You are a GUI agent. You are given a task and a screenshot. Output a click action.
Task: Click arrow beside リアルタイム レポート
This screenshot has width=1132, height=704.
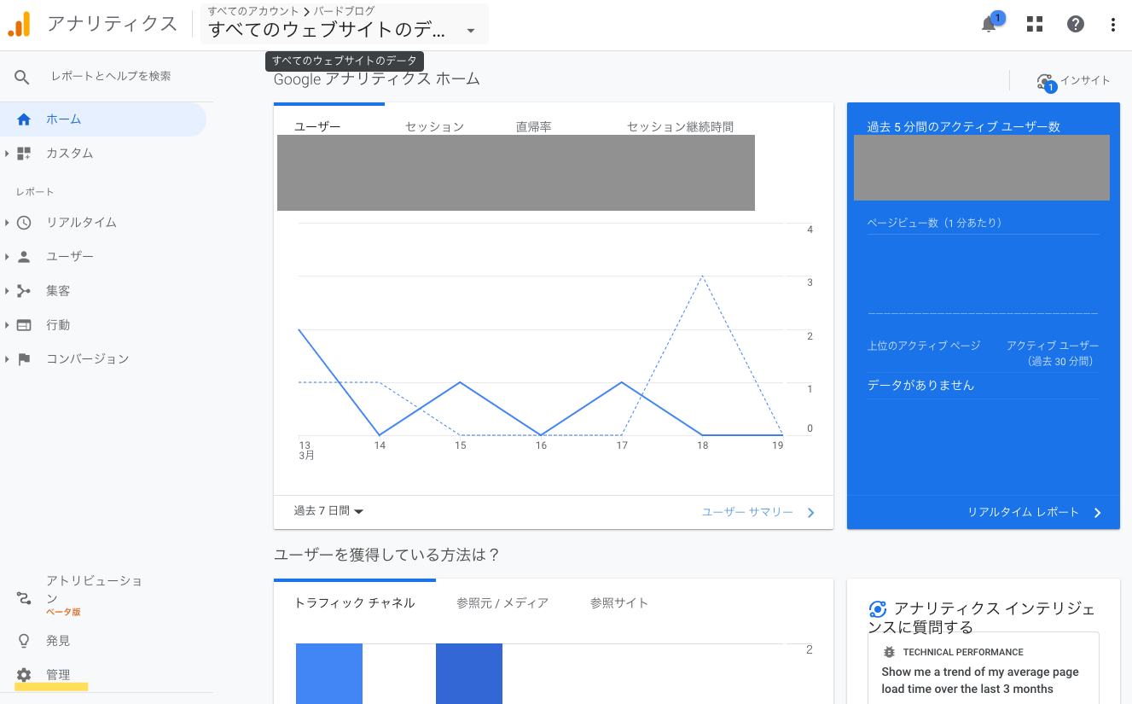point(1097,513)
